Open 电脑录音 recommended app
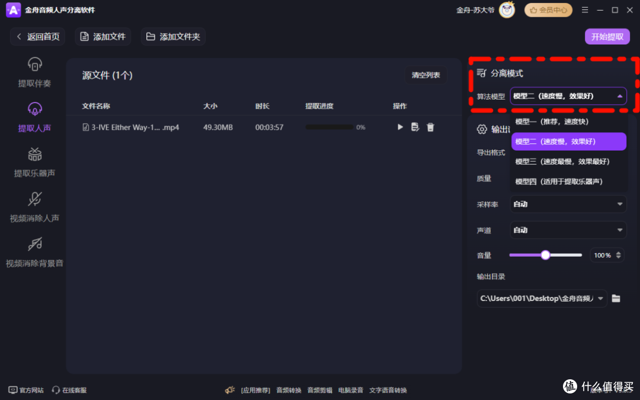The height and width of the screenshot is (400, 640). pos(351,390)
